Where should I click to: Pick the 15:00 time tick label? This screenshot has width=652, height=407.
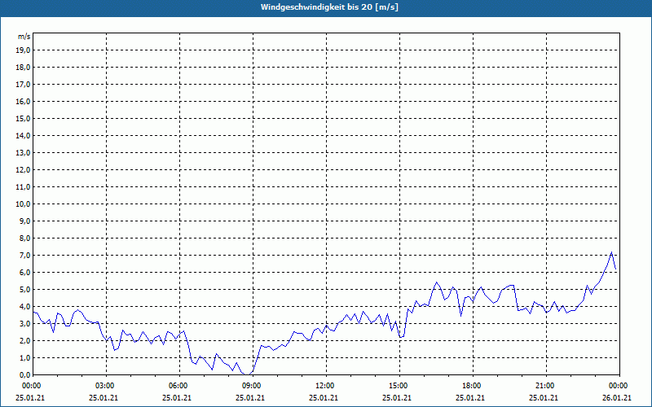pos(399,386)
